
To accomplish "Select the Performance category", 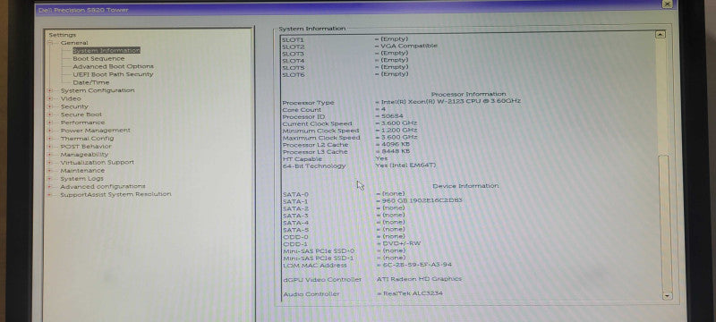I will pos(82,123).
